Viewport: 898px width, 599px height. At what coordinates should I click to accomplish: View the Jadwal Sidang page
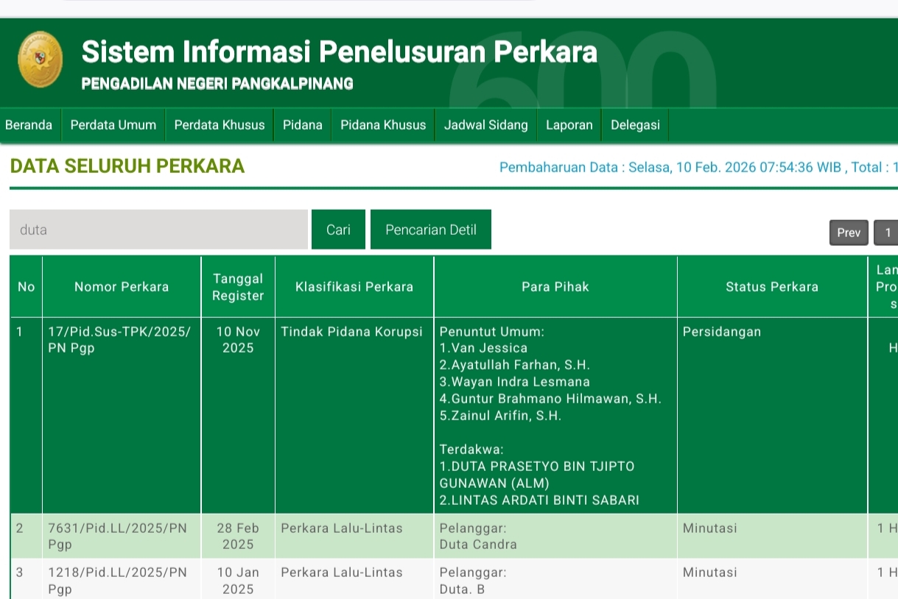pyautogui.click(x=485, y=125)
